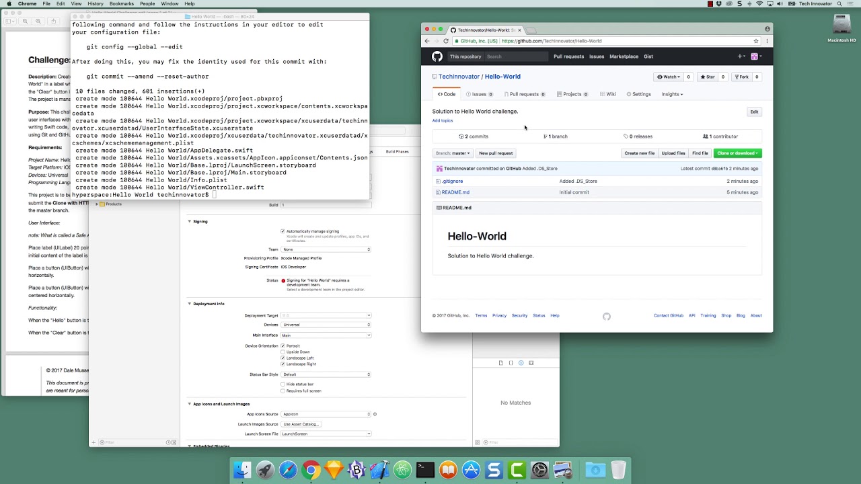Open the Bookmarks menu in menu bar
861x484 pixels.
click(x=121, y=3)
